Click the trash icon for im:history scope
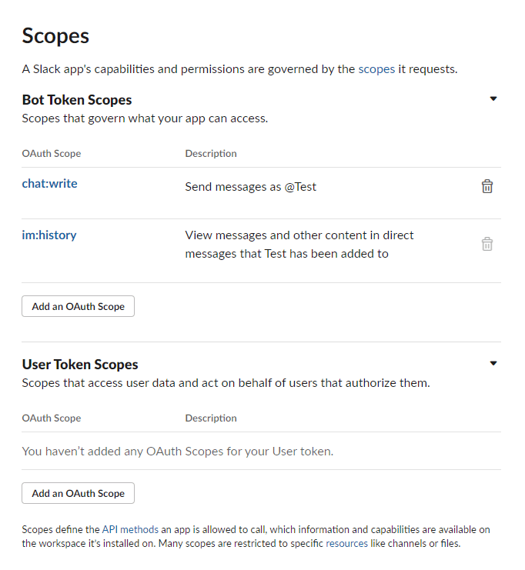 (x=487, y=244)
